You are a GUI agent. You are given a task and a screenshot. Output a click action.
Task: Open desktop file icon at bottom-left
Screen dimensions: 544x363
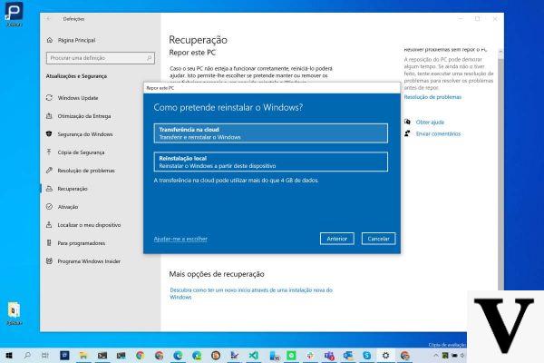coord(14,314)
